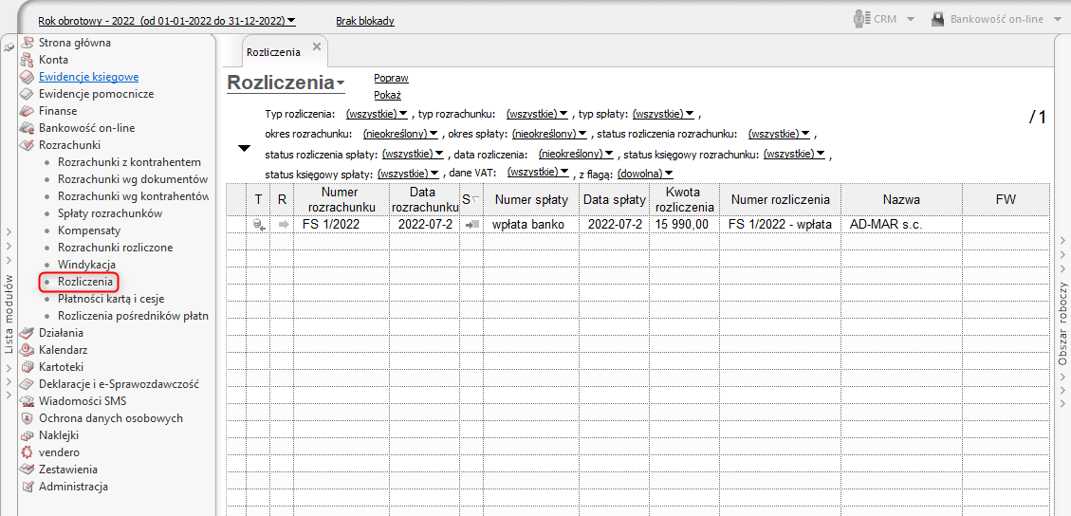Open Rozrachunki wg kontrahentów item
The height and width of the screenshot is (516, 1071).
[x=133, y=196]
